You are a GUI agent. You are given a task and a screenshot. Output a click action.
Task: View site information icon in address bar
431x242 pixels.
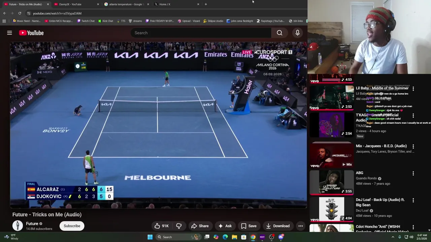[29, 13]
